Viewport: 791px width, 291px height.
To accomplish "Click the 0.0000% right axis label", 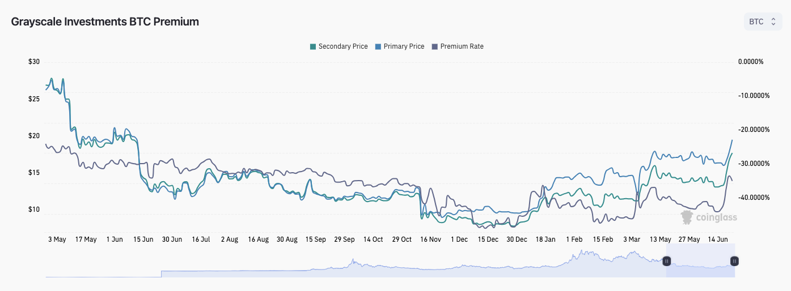I will pyautogui.click(x=751, y=62).
